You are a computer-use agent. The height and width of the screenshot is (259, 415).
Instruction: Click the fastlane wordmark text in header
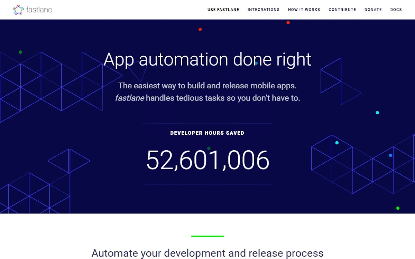(39, 10)
